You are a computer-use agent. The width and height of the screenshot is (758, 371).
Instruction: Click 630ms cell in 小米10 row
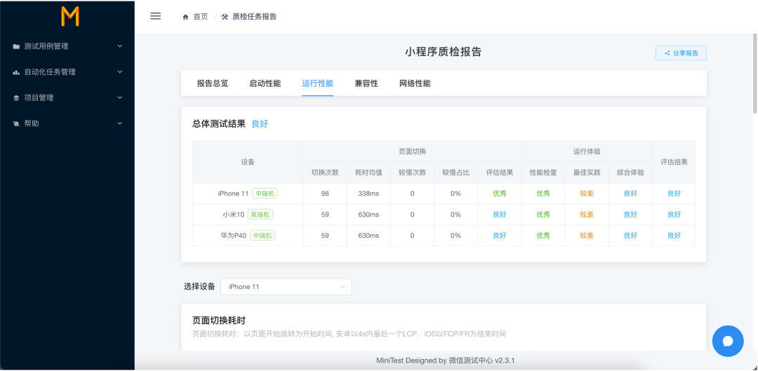click(368, 215)
